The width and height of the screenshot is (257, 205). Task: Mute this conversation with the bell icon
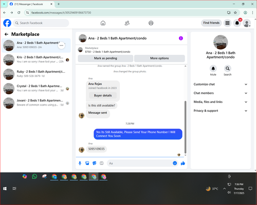click(x=213, y=69)
